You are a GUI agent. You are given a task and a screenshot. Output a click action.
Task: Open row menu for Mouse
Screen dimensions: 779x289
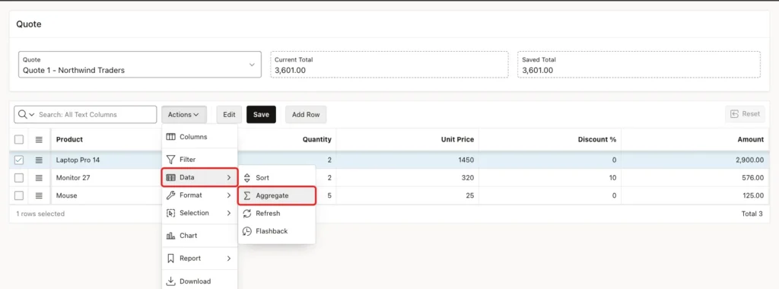click(40, 195)
